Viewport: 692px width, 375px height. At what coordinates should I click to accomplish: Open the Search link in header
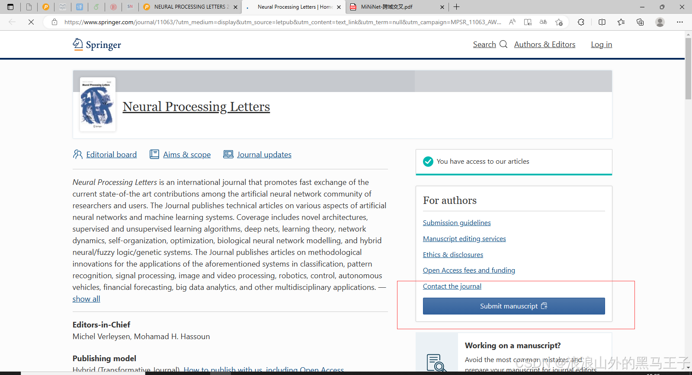[x=484, y=44]
